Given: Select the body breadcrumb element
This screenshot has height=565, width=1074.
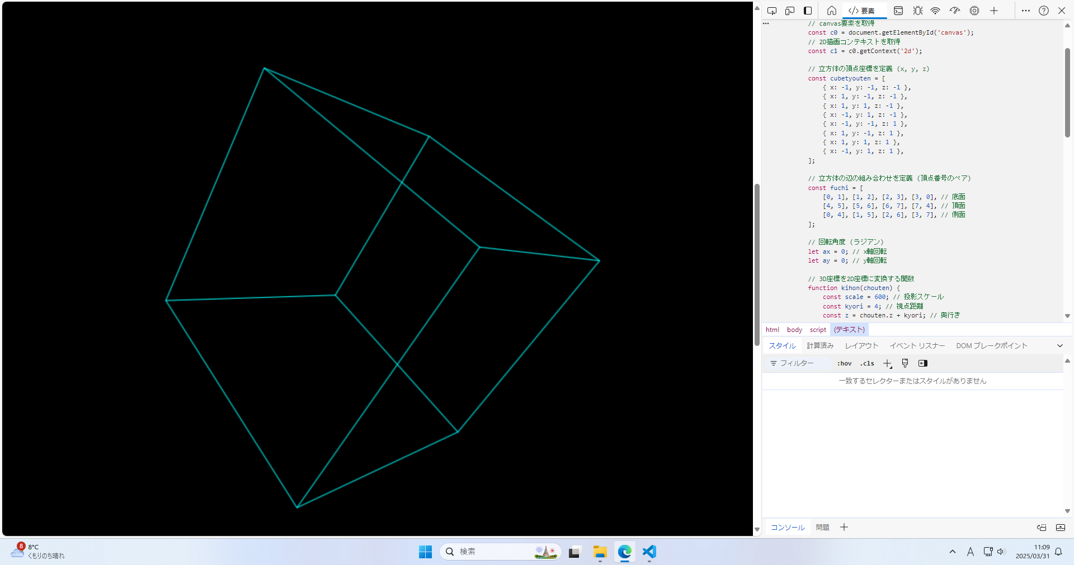Looking at the screenshot, I should [x=794, y=330].
